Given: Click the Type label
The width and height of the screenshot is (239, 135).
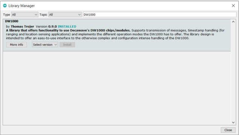Looking at the screenshot, I should (6, 15).
